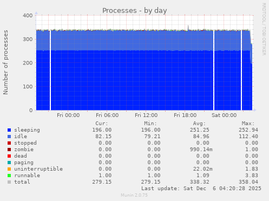Click zombie average value 990.14m
Screen dimensions: 269x201
tap(201, 150)
